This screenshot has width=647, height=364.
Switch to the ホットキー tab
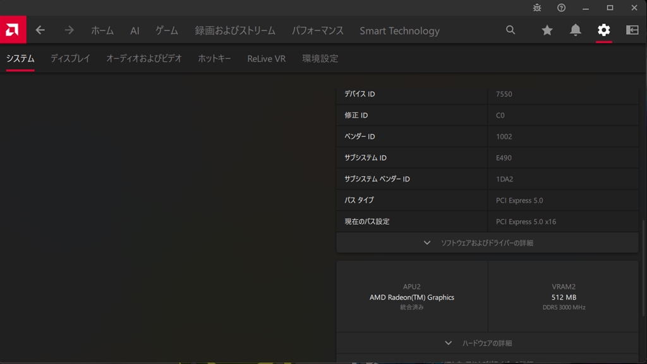(214, 59)
